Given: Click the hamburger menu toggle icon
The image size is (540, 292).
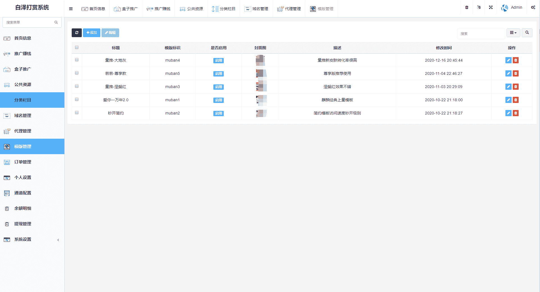Looking at the screenshot, I should (x=71, y=9).
